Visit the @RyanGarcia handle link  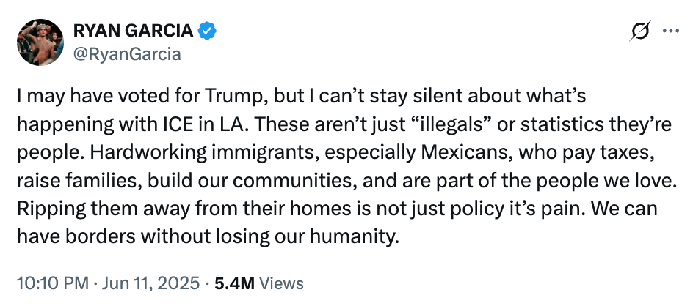127,54
